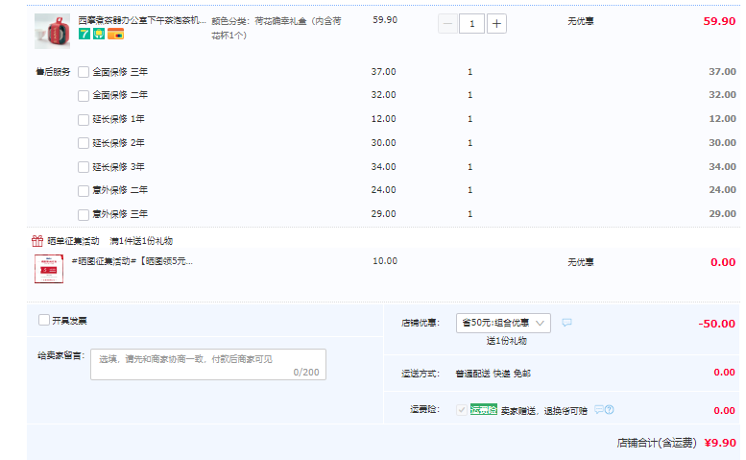Click the 12.00 unit price for 延长保修 1年

coord(383,119)
